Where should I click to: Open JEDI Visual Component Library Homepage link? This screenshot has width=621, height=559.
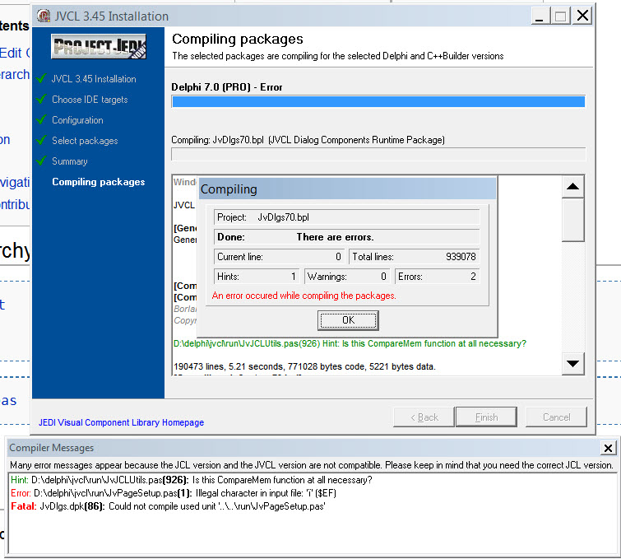click(x=121, y=422)
